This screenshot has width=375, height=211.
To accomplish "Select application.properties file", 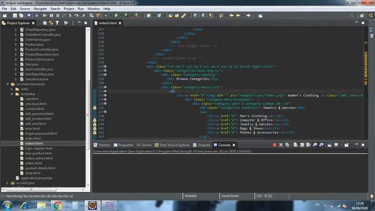I will [36, 178].
